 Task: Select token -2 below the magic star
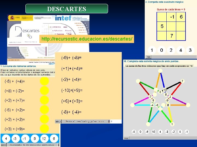pyautogui.click(x=173, y=132)
